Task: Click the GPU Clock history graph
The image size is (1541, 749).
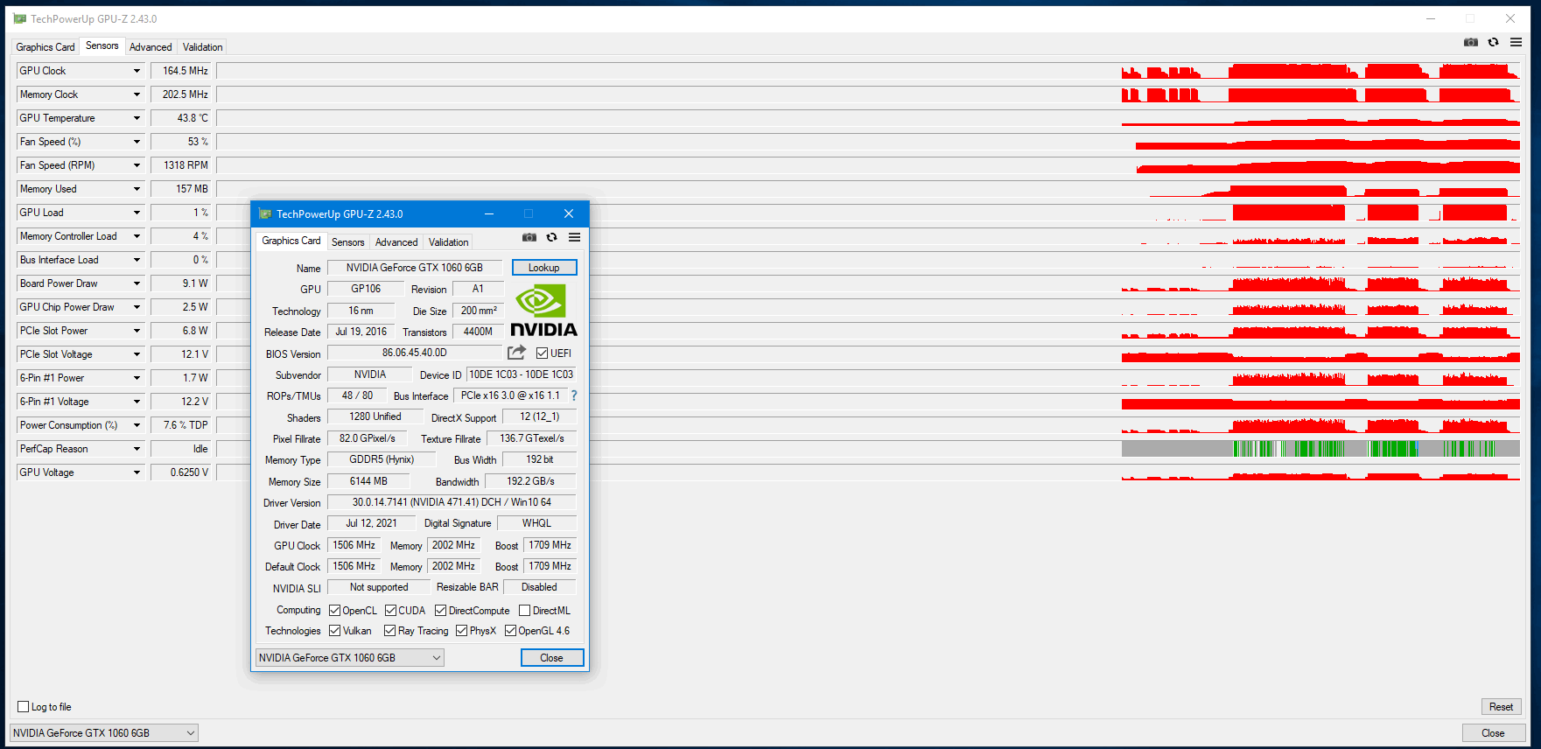Action: (x=869, y=71)
